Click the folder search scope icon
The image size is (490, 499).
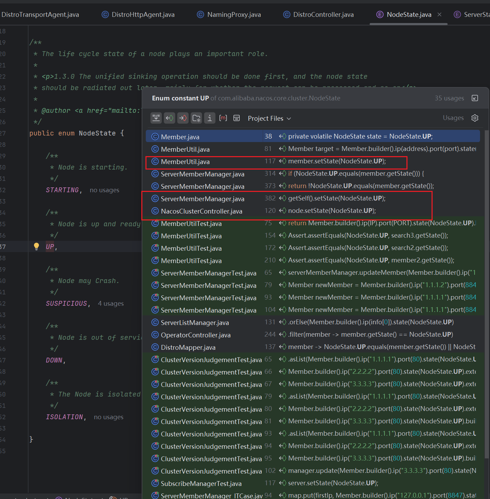(x=196, y=118)
